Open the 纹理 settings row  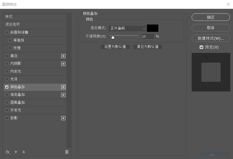(35, 48)
